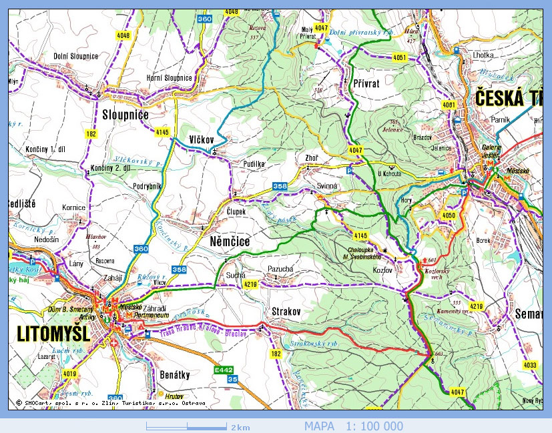This screenshot has width=552, height=433.
Task: Click the cycle route 4033 marker
Action: [x=530, y=365]
